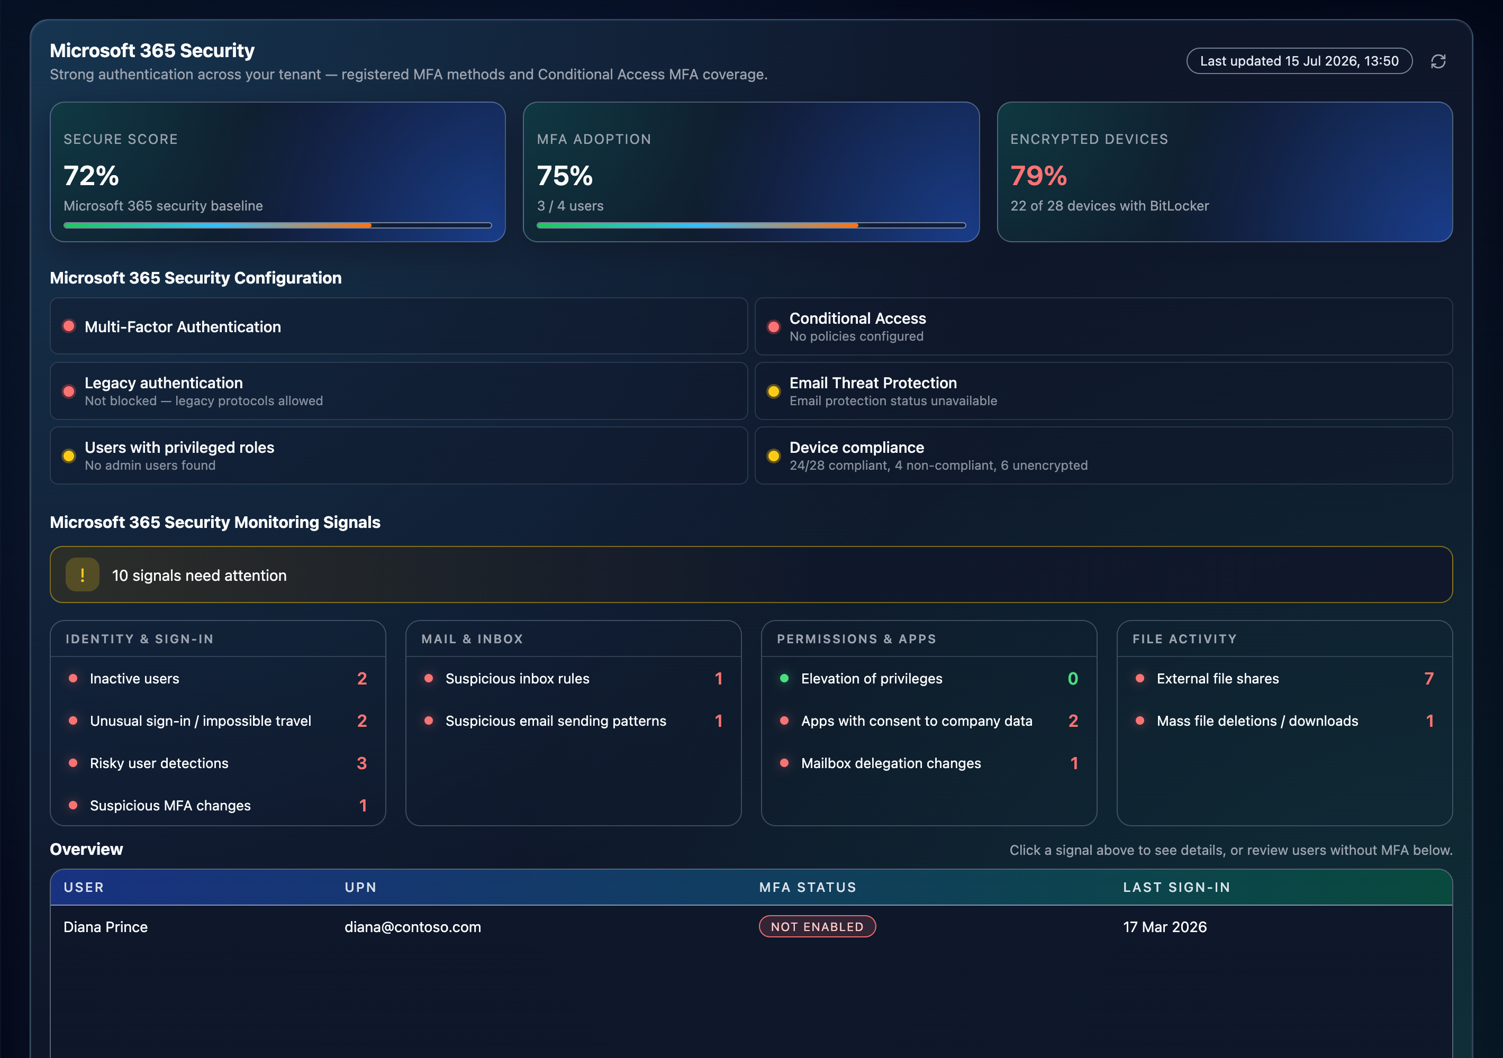Click the 79% encrypted devices value
Screen dimensions: 1503x1058
coord(1038,175)
